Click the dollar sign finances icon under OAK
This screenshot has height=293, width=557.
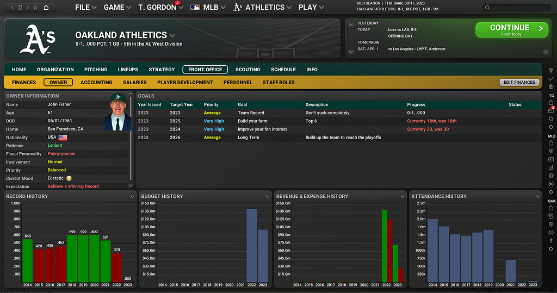[x=551, y=241]
